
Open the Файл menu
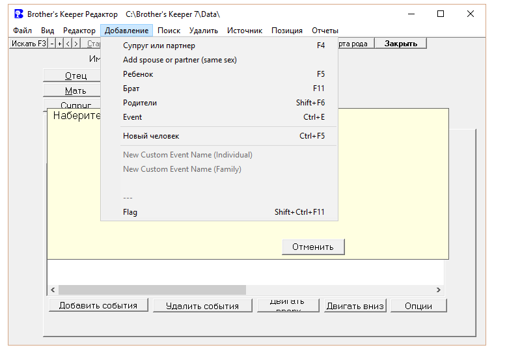coord(22,31)
